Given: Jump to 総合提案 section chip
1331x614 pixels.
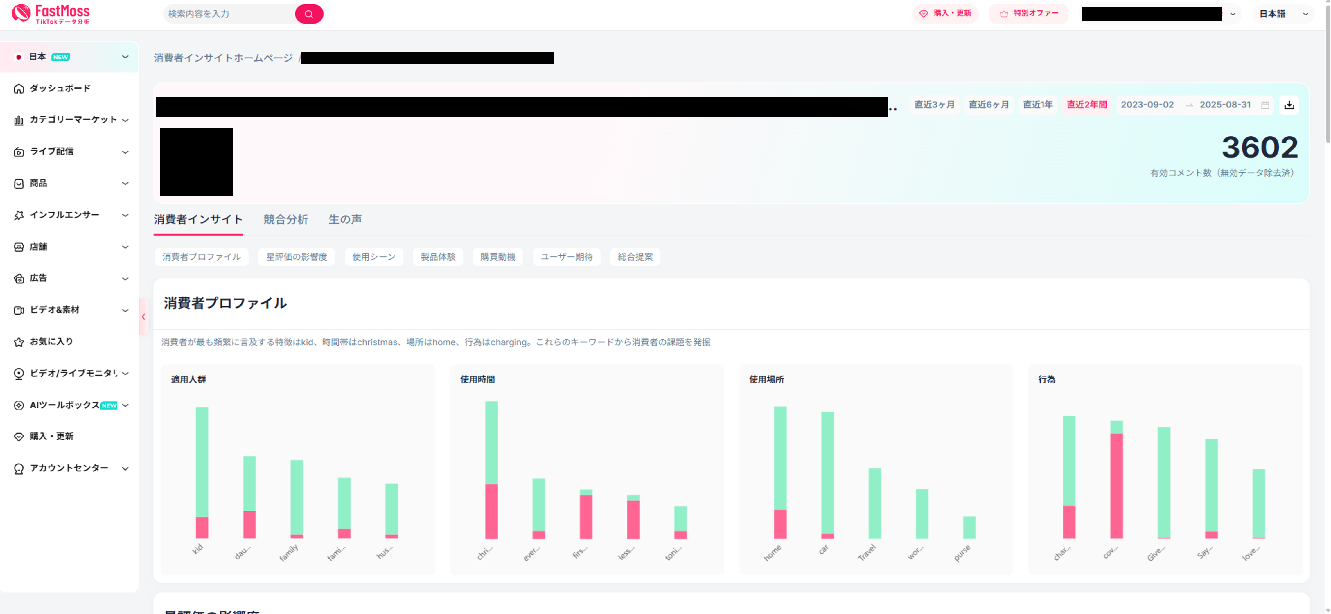Looking at the screenshot, I should click(x=635, y=257).
